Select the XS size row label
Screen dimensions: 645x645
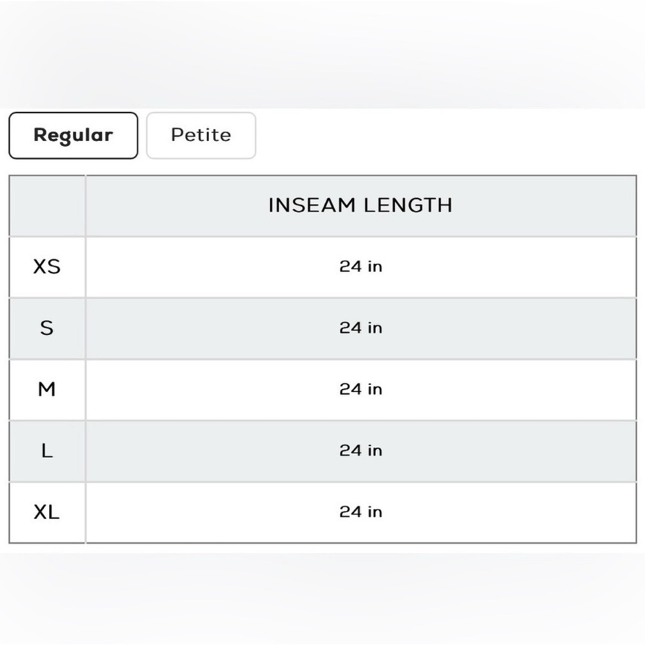tap(47, 266)
